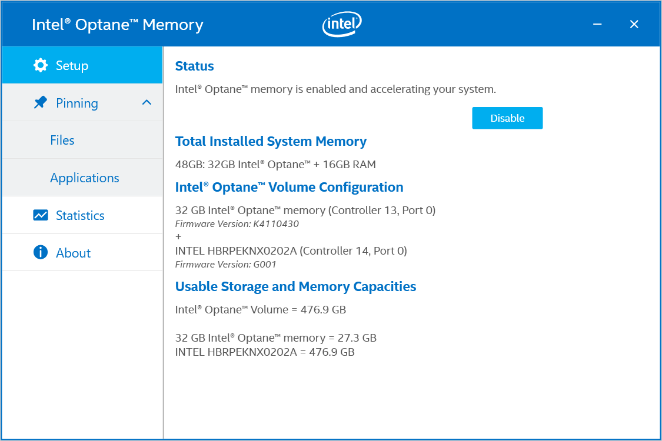Select the Pinning menu label
The width and height of the screenshot is (662, 441).
coord(77,103)
